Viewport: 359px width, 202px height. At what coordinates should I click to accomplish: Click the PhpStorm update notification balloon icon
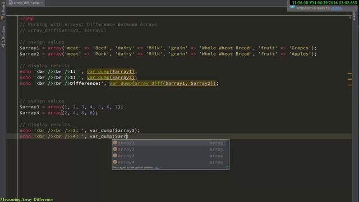pyautogui.click(x=292, y=7)
